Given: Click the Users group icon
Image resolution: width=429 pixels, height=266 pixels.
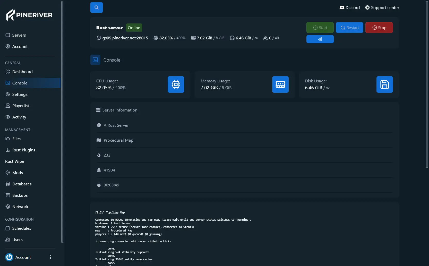Looking at the screenshot, I should pyautogui.click(x=8, y=239).
